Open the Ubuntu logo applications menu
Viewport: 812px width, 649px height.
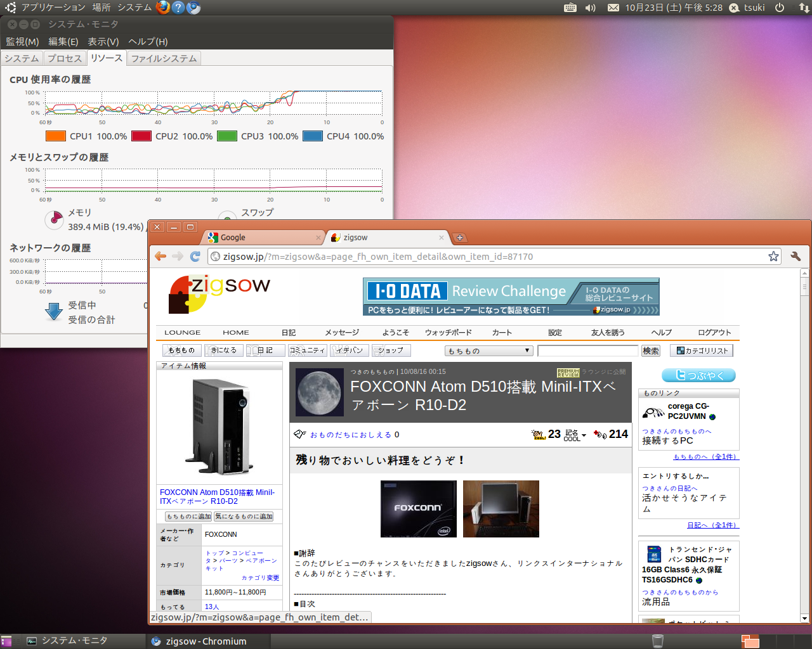[x=10, y=8]
